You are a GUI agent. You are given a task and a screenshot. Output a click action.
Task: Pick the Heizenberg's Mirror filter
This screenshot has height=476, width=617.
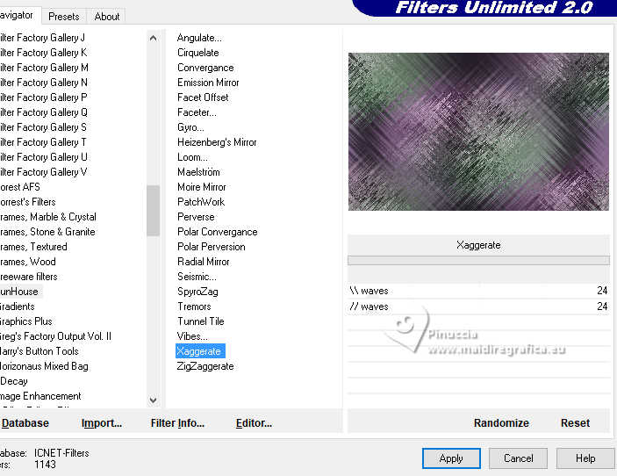pos(217,142)
